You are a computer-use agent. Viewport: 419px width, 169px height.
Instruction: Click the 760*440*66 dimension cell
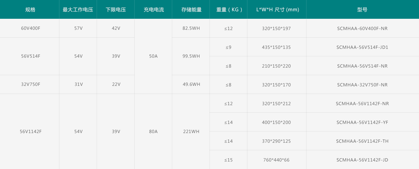(x=276, y=160)
